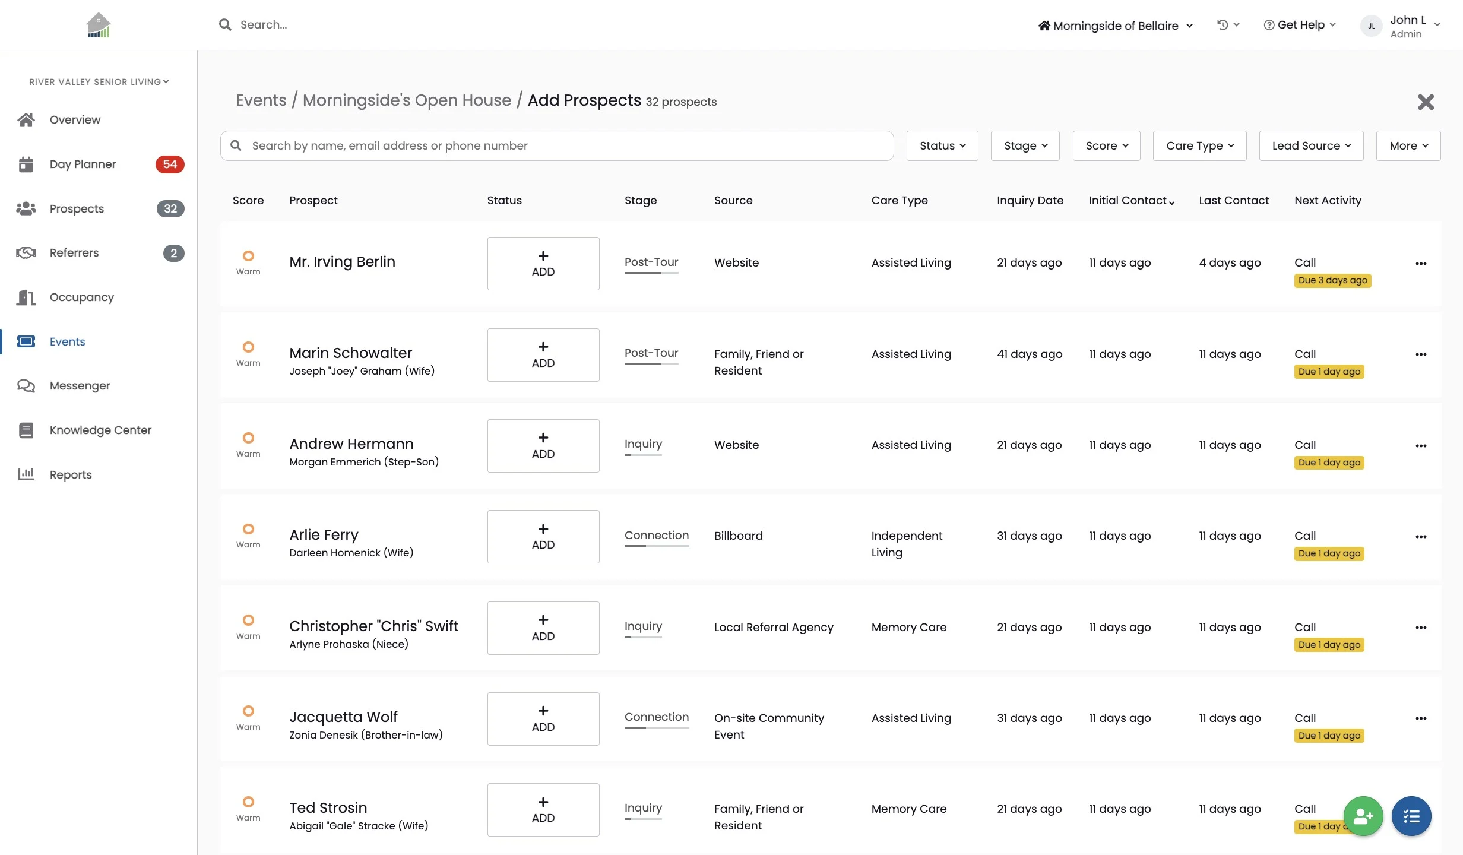Close the Add Prospects view
This screenshot has height=855, width=1463.
[x=1425, y=102]
